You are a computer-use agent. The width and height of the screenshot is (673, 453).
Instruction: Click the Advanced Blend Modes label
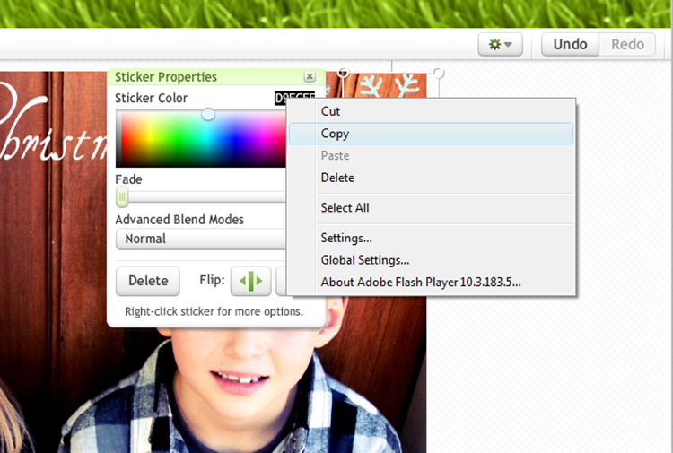click(x=179, y=220)
